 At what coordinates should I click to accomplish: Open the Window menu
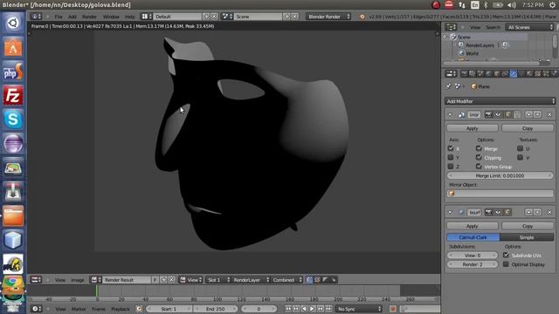(x=111, y=17)
